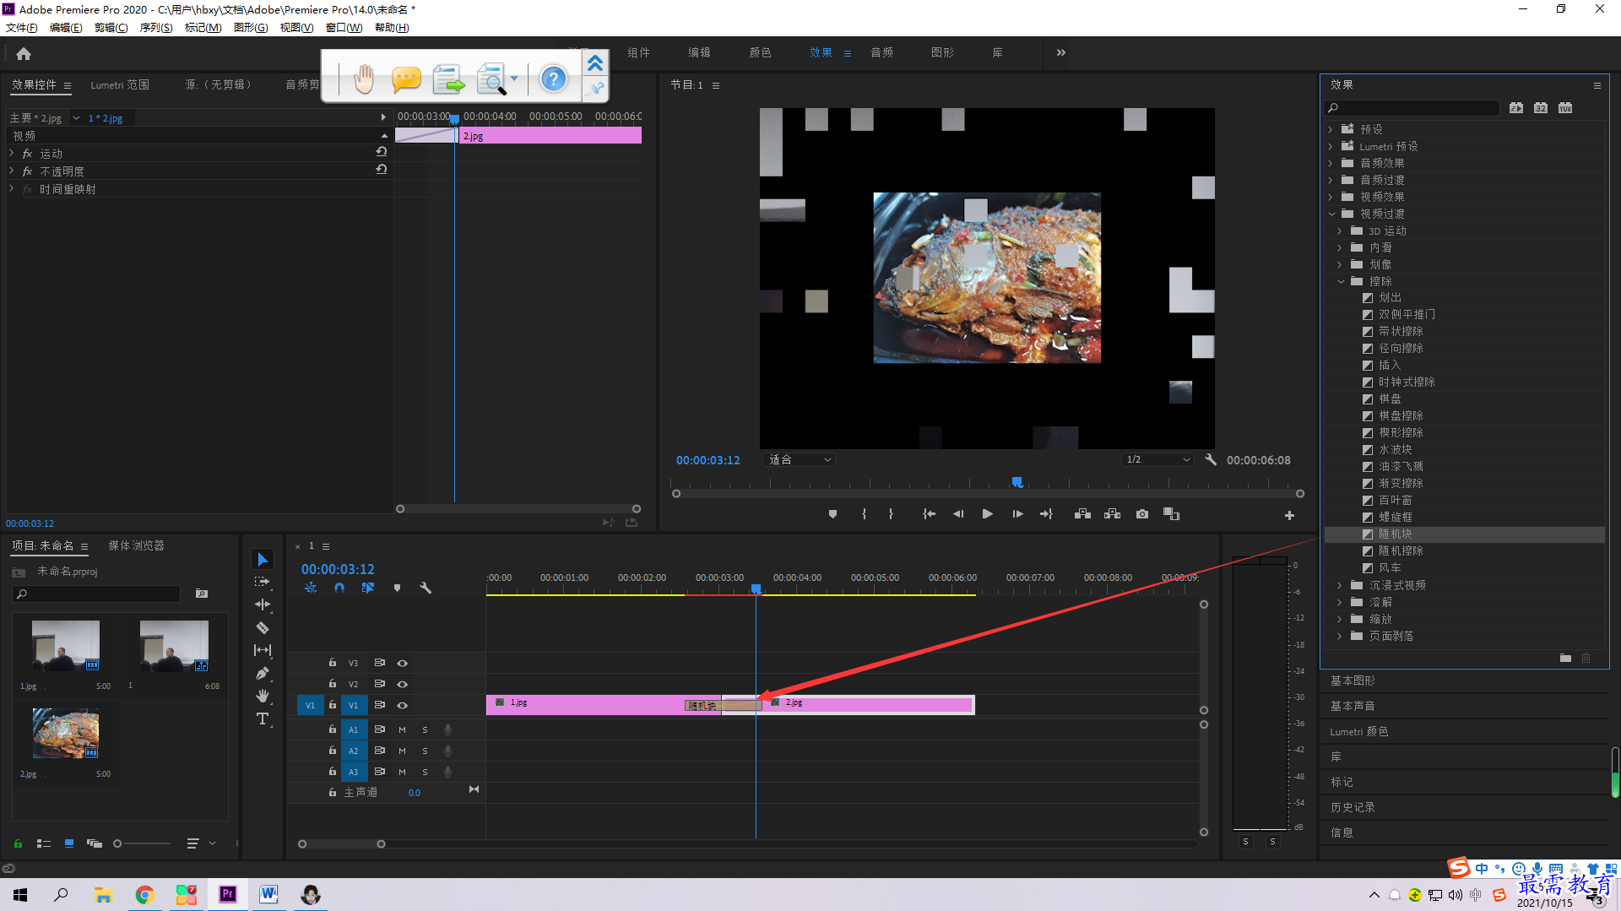Collapse the 擦除 transitions folder
This screenshot has height=911, width=1621.
tap(1341, 281)
